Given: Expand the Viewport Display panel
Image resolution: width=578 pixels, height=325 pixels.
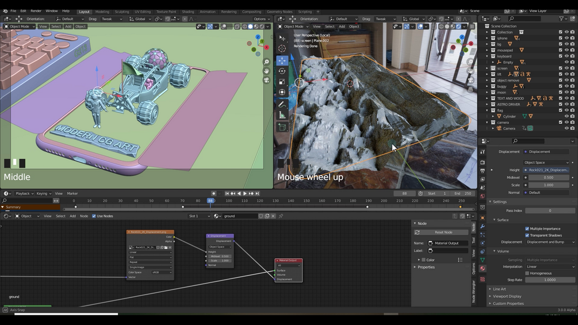Looking at the screenshot, I should (x=507, y=296).
